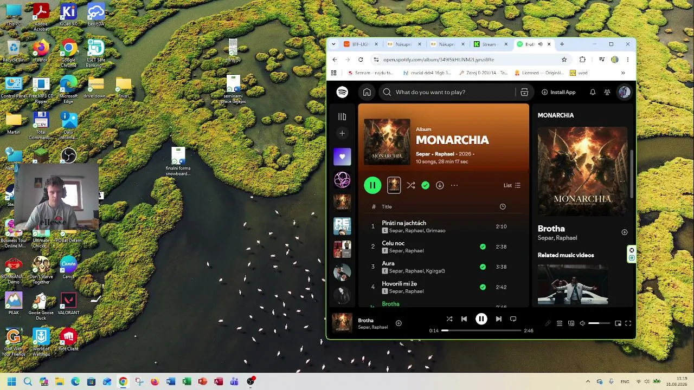Toggle saved checkmark for Hovorili mi že
Viewport: 694px width, 390px height.
pyautogui.click(x=483, y=287)
